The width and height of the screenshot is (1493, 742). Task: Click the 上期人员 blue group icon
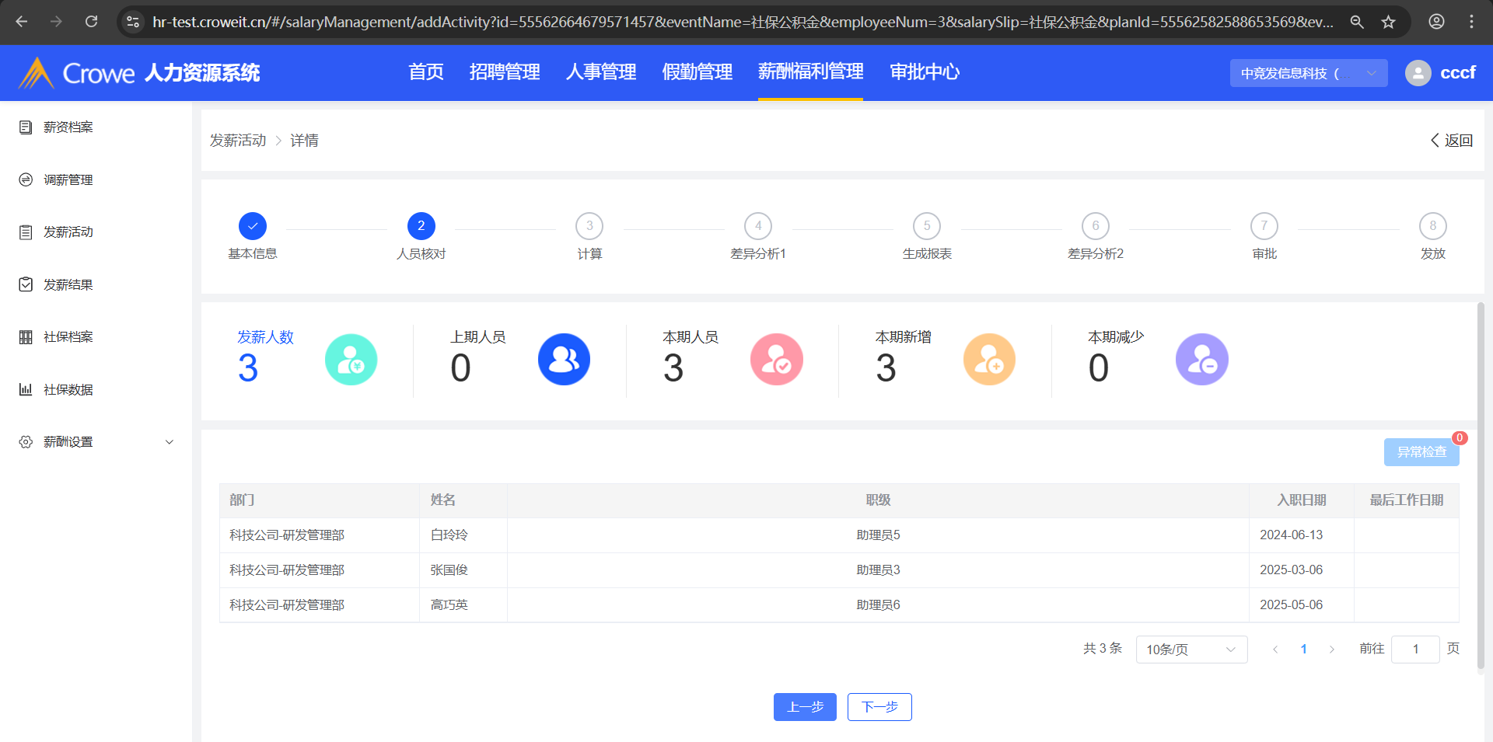click(x=564, y=360)
